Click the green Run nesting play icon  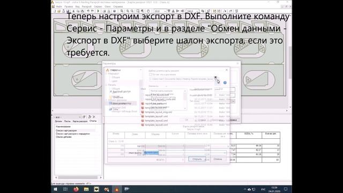click(x=98, y=11)
